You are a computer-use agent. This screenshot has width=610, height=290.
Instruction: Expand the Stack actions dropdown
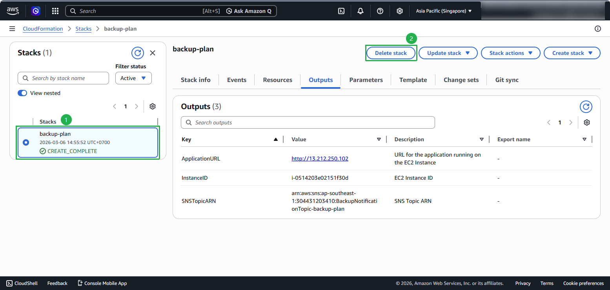pos(511,53)
